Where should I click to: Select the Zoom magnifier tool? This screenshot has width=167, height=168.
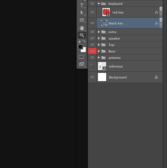coord(82,35)
